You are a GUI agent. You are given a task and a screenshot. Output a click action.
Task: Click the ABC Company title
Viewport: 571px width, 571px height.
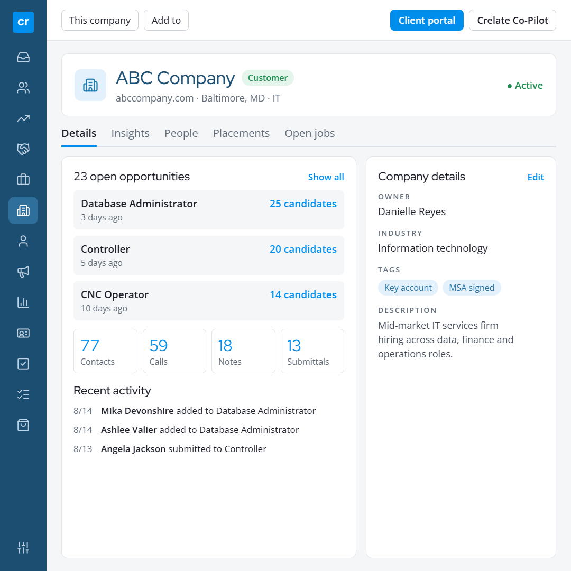point(176,78)
